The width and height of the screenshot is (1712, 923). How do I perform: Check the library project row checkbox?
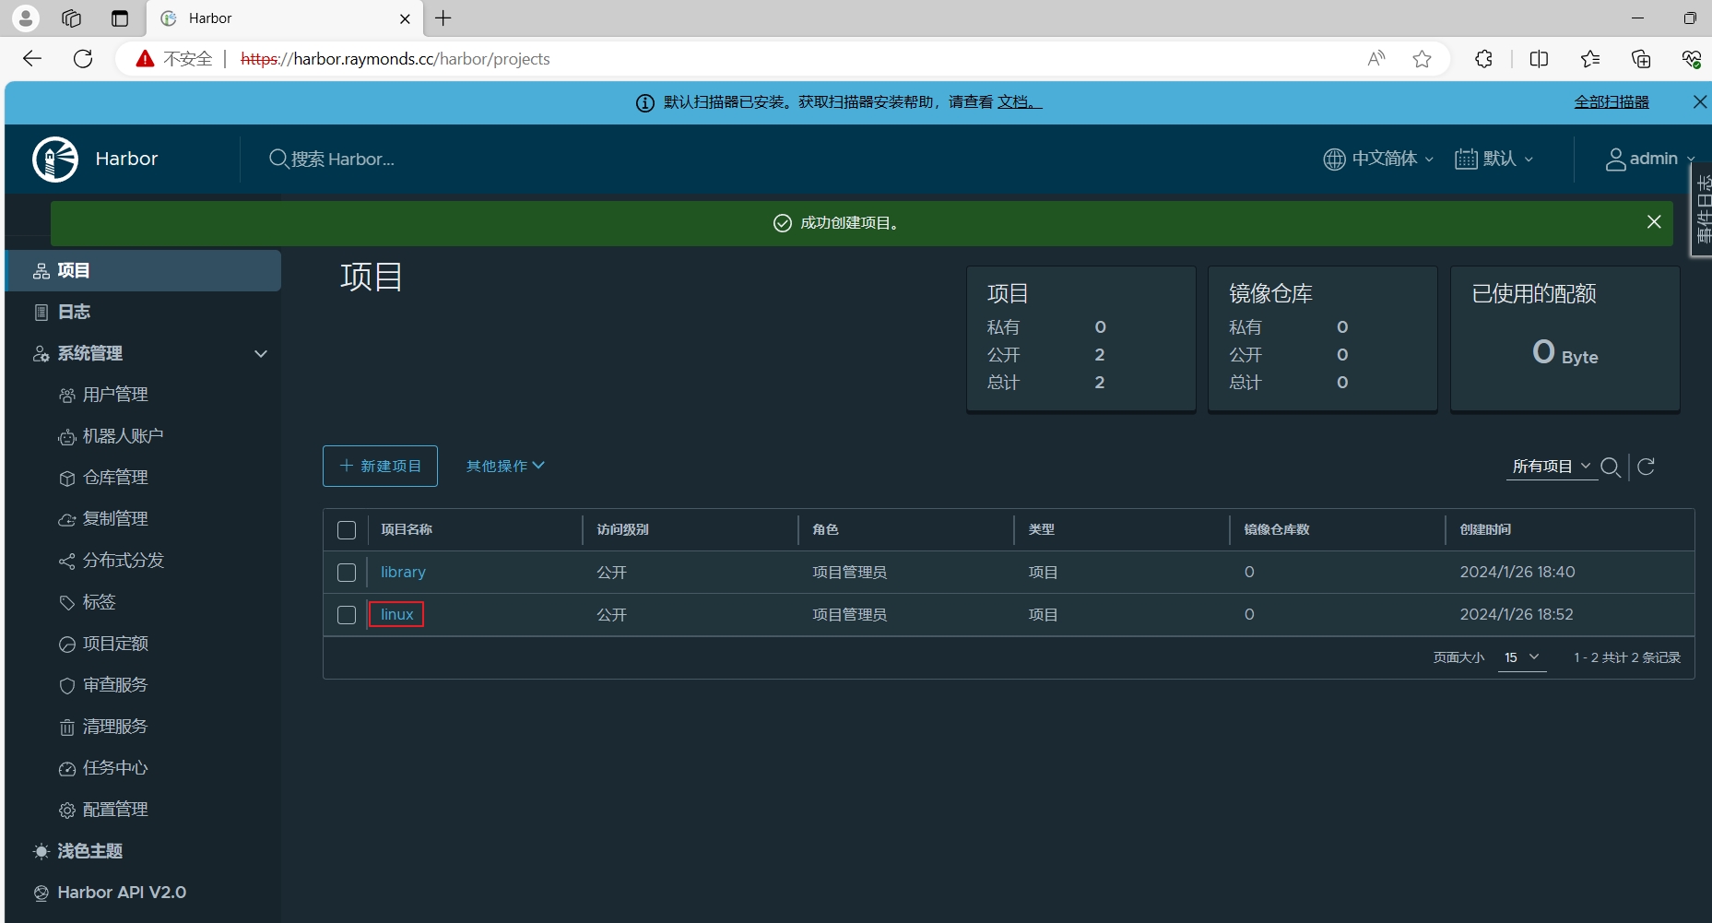[347, 573]
